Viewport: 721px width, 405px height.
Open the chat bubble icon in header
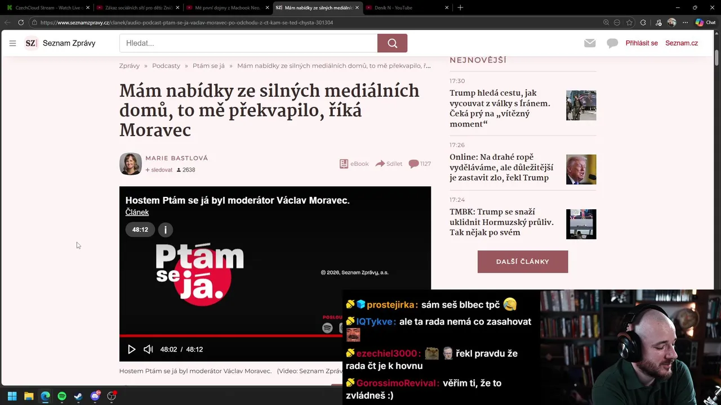[x=612, y=43]
